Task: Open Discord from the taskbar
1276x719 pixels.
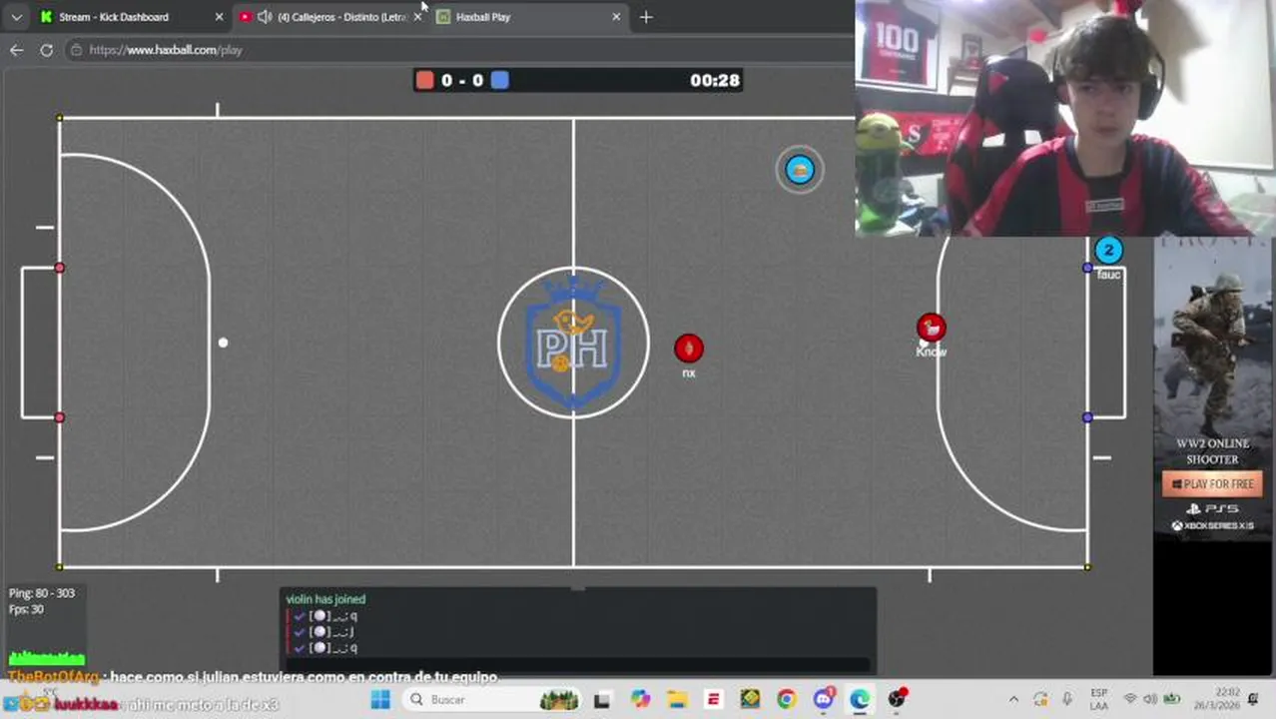Action: [824, 699]
